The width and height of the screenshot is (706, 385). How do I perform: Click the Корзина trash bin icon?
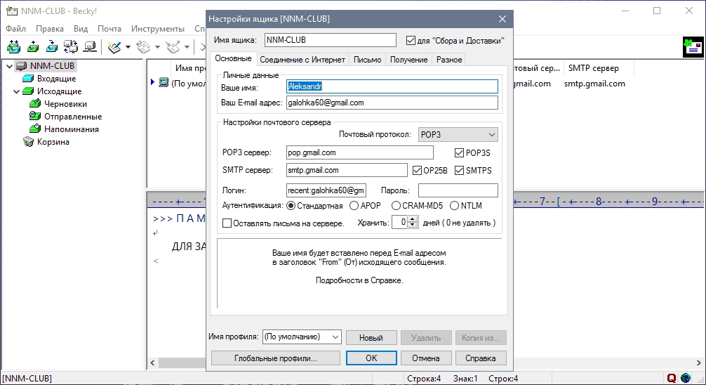(x=28, y=142)
